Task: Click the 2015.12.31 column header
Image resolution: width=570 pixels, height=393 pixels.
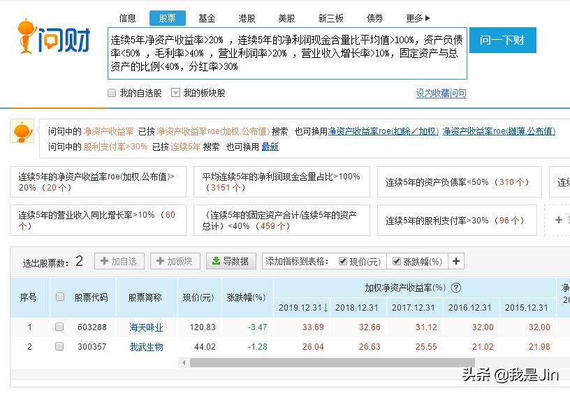Action: (x=527, y=308)
